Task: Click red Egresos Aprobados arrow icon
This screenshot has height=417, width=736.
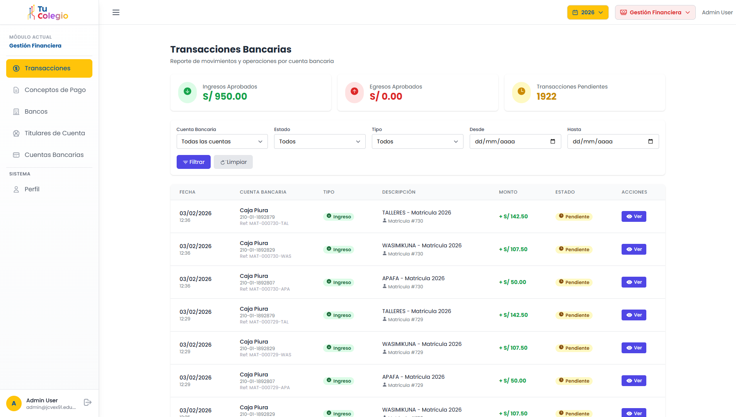Action: pos(354,92)
